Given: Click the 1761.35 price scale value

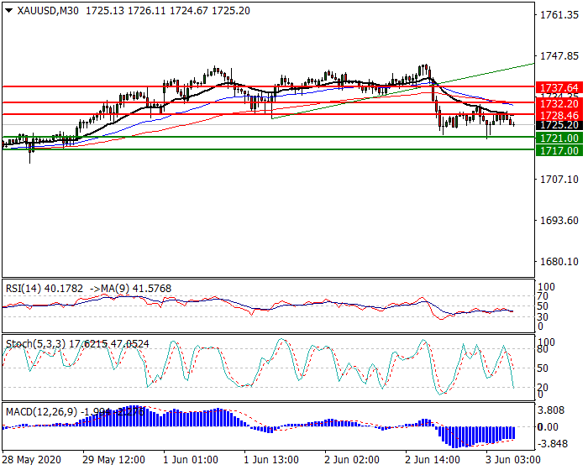Looking at the screenshot, I should pyautogui.click(x=559, y=15).
